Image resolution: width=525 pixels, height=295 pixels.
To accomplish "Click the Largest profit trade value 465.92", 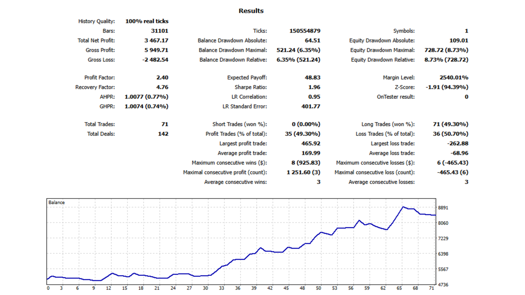I will click(311, 143).
